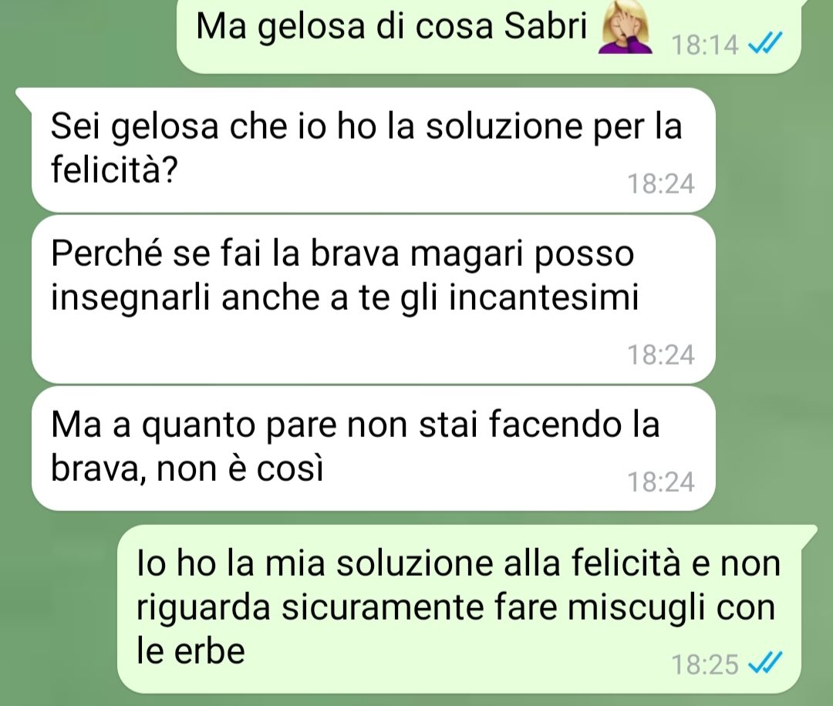Tap 'brava, non è così' text line
Screen dimensions: 833x706
coord(187,468)
